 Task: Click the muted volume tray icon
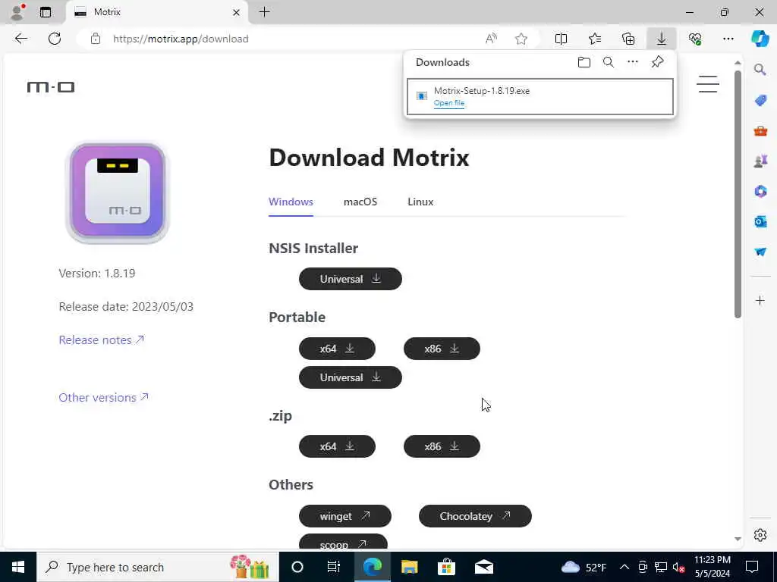tap(679, 567)
